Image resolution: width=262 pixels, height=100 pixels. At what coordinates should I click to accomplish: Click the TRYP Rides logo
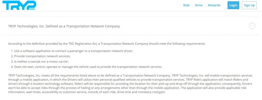pos(19,5)
